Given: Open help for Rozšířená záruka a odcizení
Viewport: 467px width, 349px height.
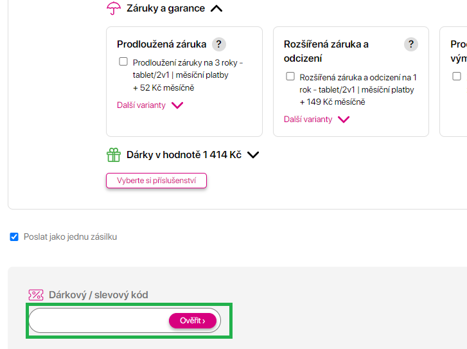Looking at the screenshot, I should (411, 44).
